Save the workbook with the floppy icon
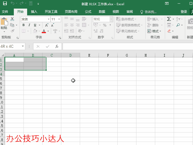This screenshot has height=145, width=193. pos(5,3)
